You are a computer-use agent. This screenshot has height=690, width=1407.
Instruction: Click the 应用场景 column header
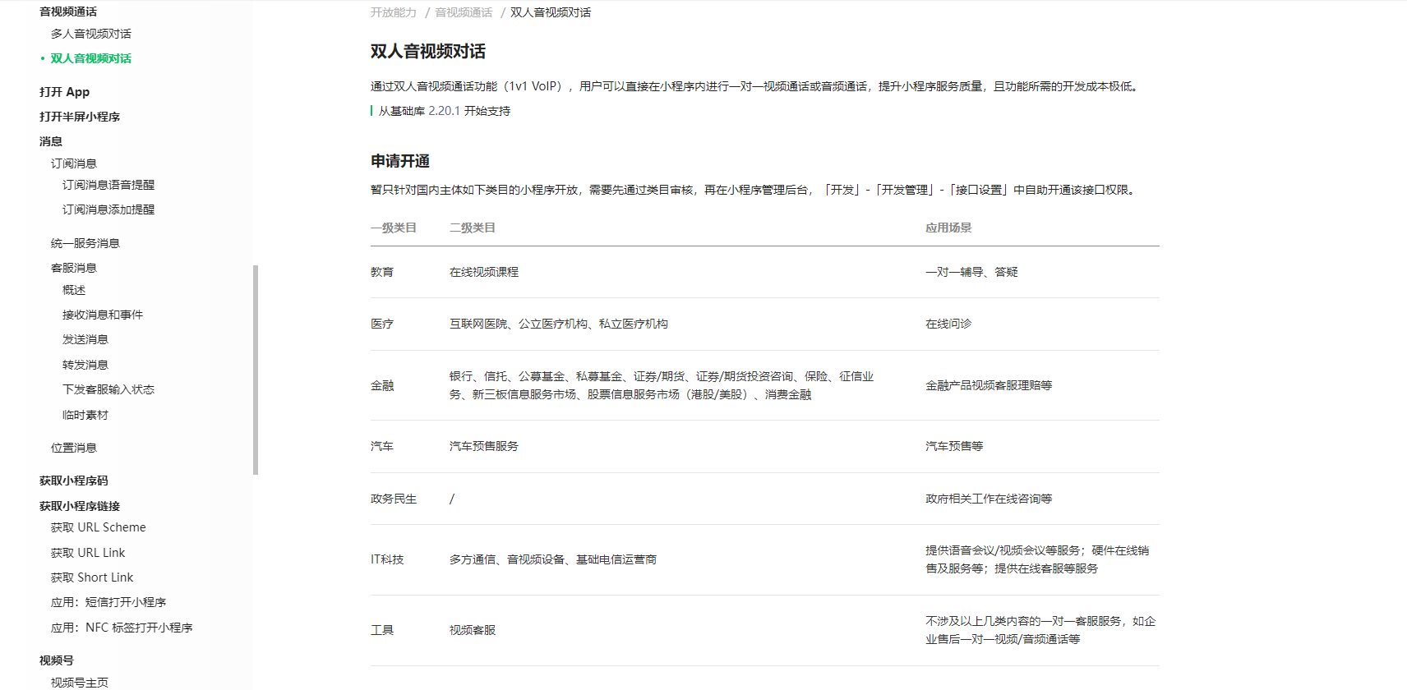click(948, 228)
